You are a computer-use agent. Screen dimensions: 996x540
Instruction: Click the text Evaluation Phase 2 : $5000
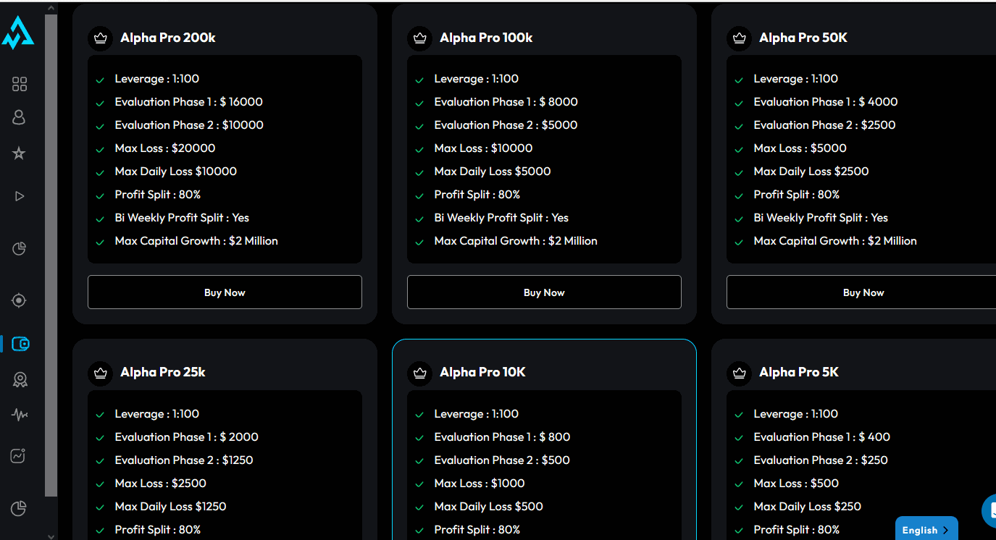[506, 125]
